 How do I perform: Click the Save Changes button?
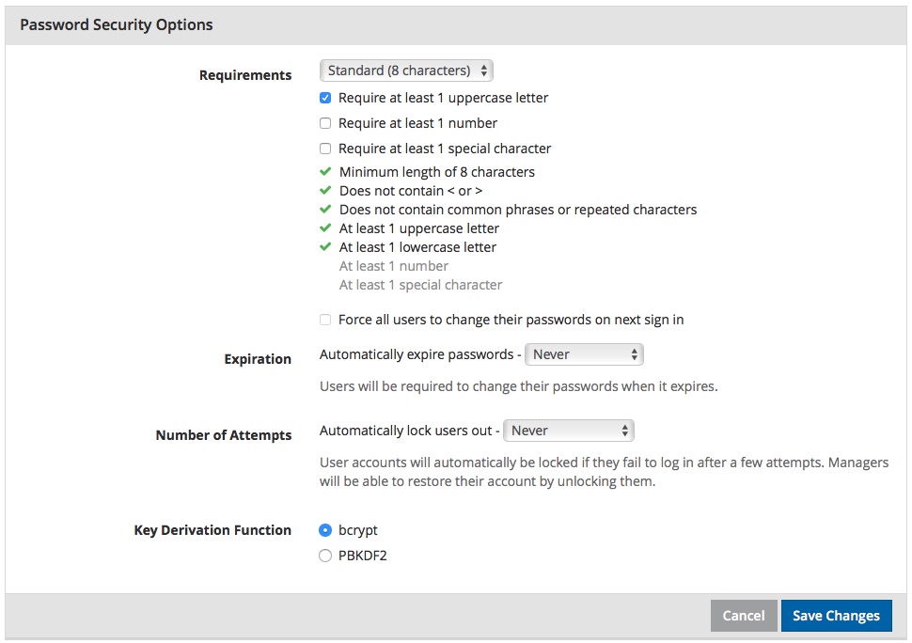click(837, 616)
